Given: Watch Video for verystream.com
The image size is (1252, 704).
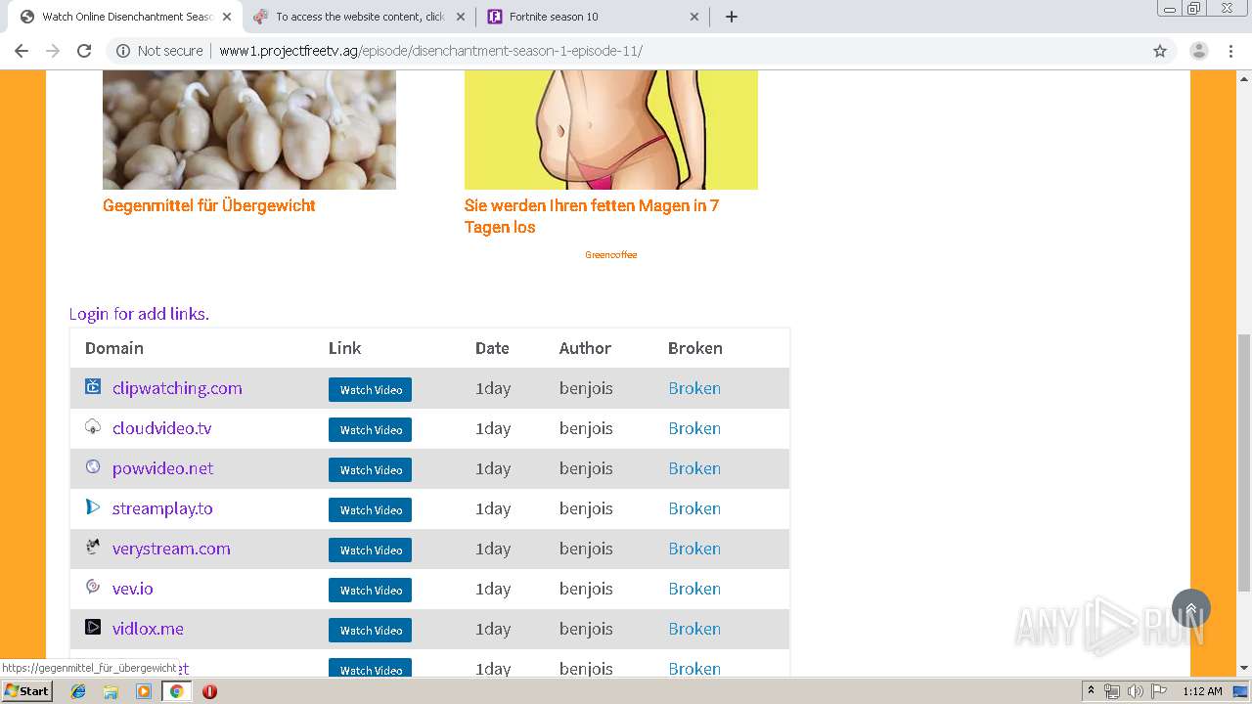Looking at the screenshot, I should pyautogui.click(x=370, y=550).
